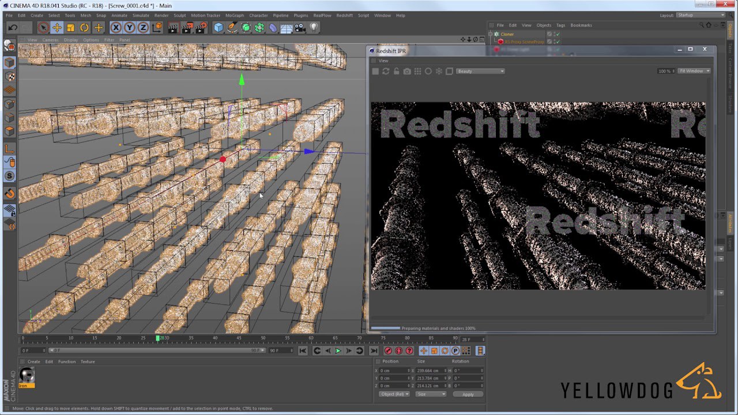This screenshot has height=415, width=738.
Task: Click the Snap magnet icon in left palette
Action: click(x=10, y=194)
